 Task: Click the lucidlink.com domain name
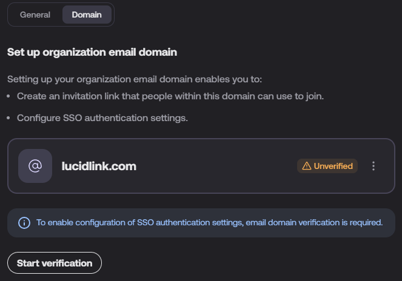(99, 167)
